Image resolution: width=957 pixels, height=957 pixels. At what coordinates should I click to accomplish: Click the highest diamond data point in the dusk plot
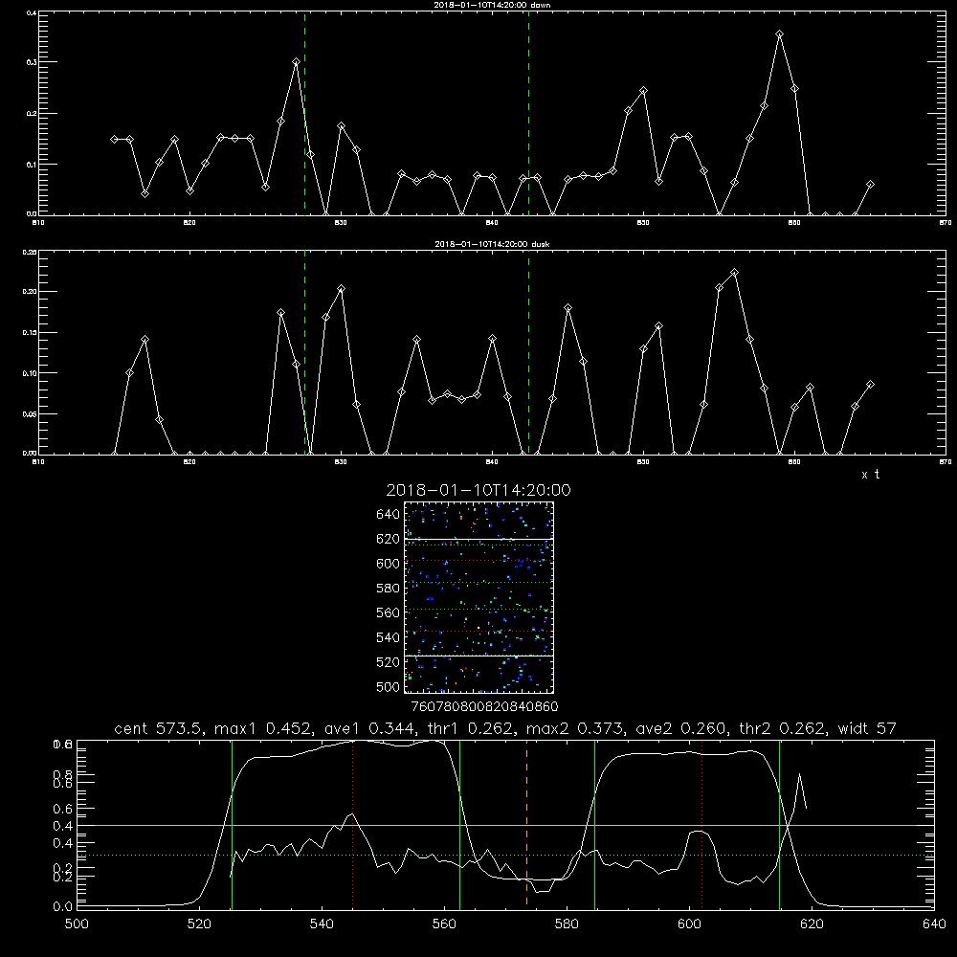click(x=734, y=272)
